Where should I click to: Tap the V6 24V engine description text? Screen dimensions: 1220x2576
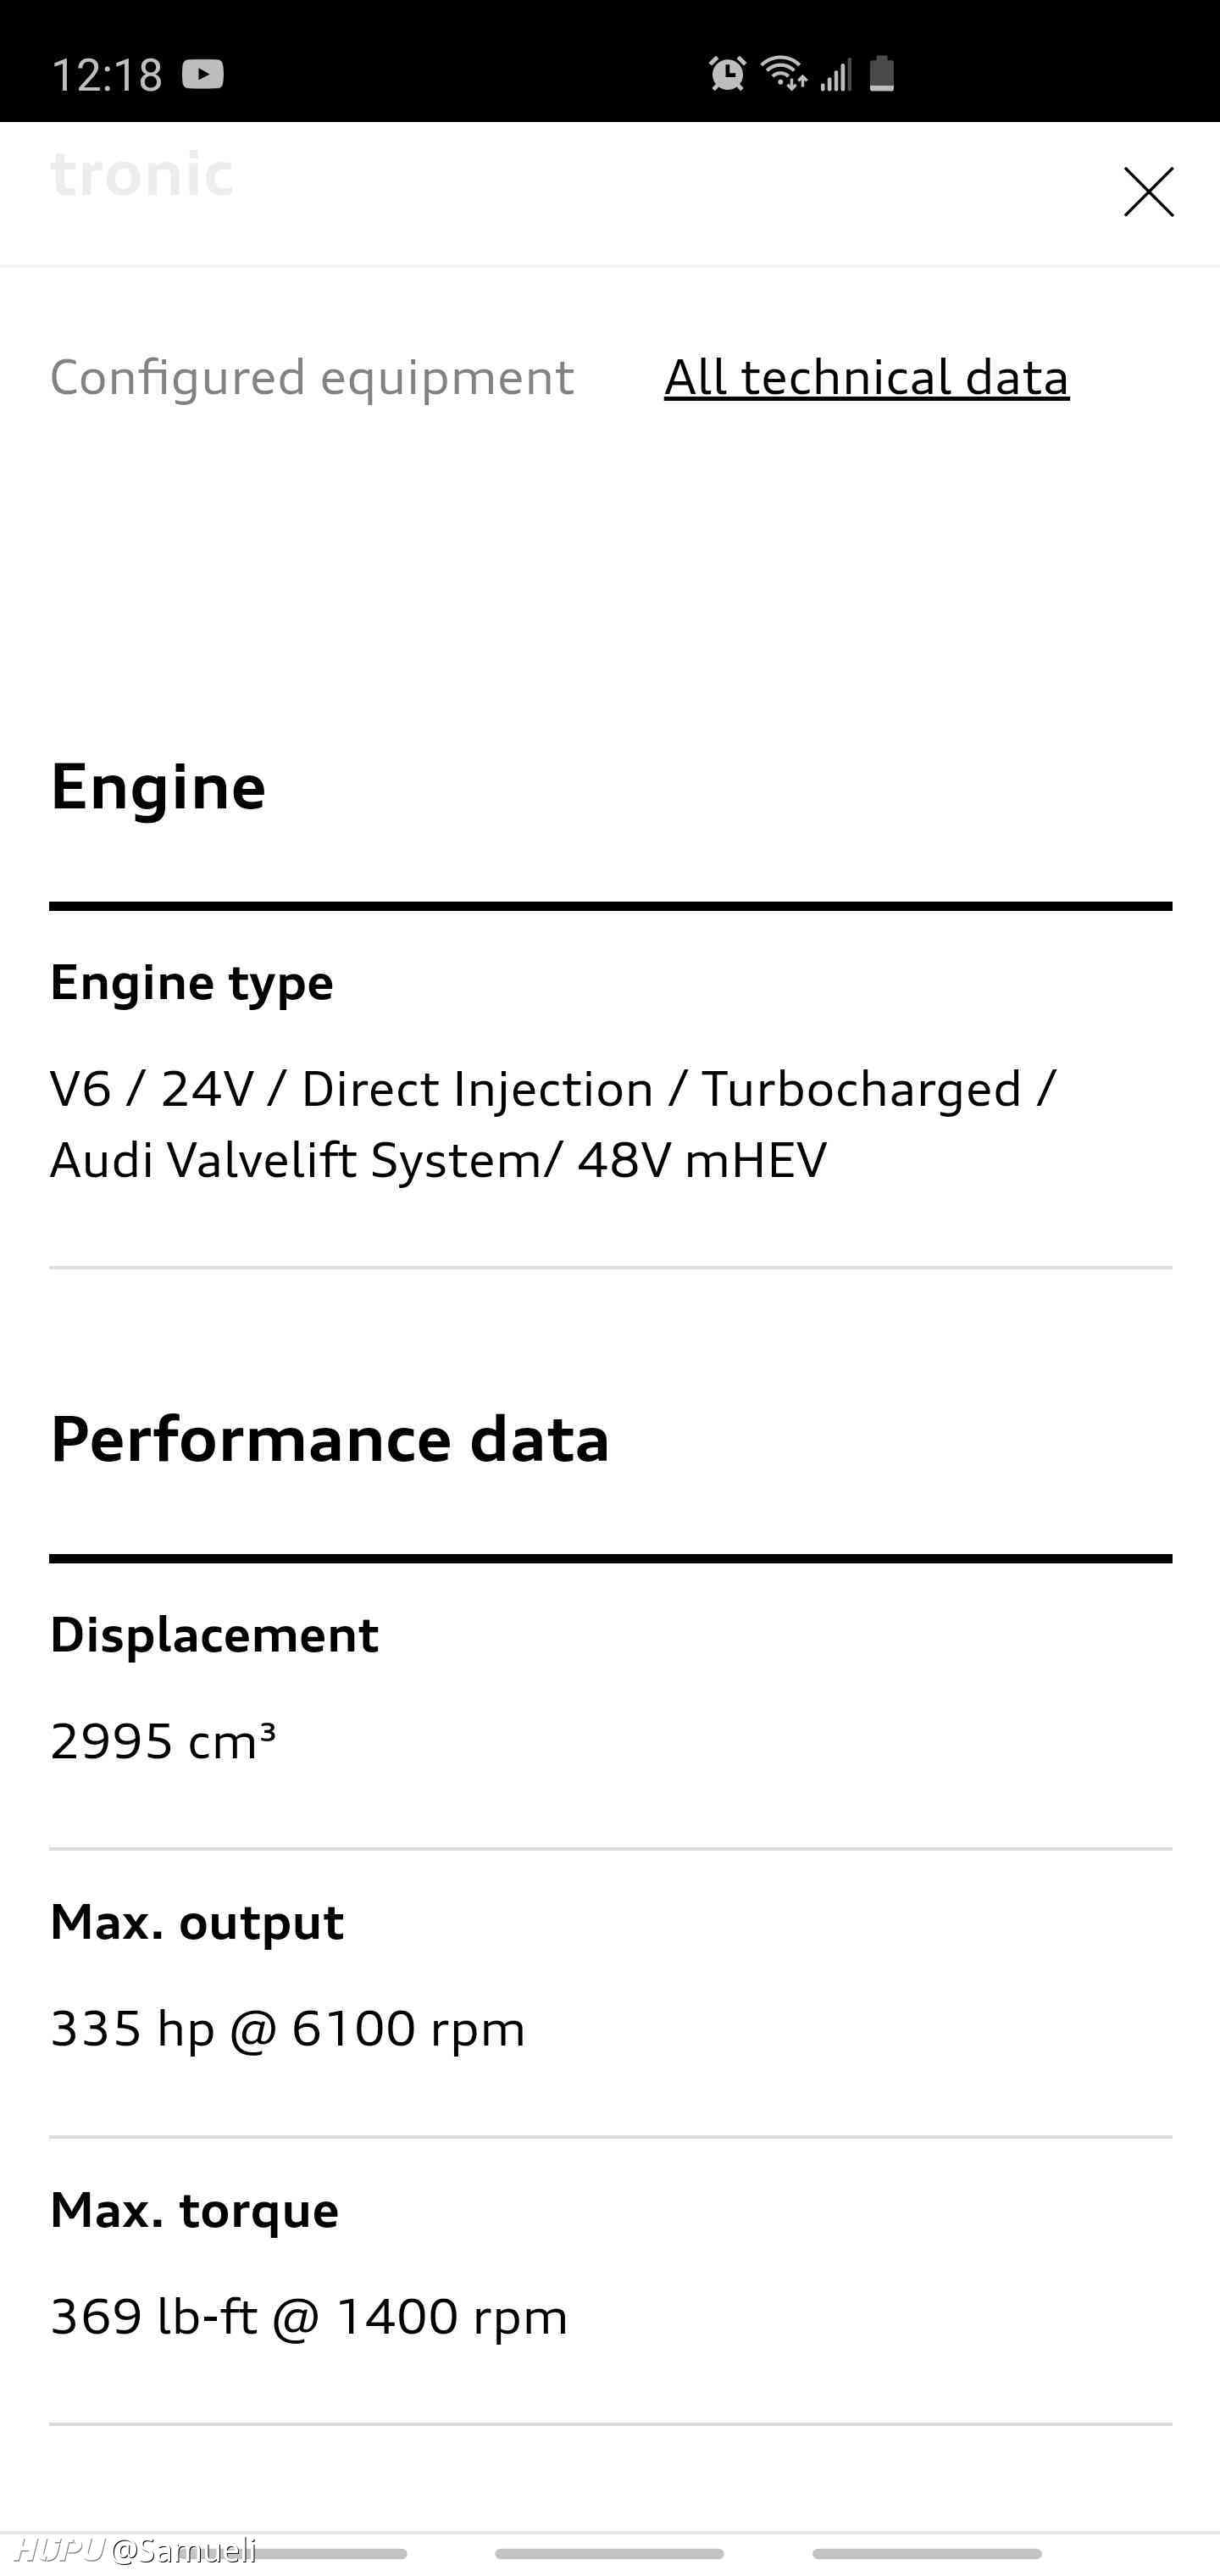(x=553, y=1124)
